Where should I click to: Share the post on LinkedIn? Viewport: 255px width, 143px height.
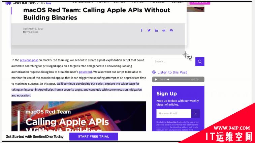point(156,30)
